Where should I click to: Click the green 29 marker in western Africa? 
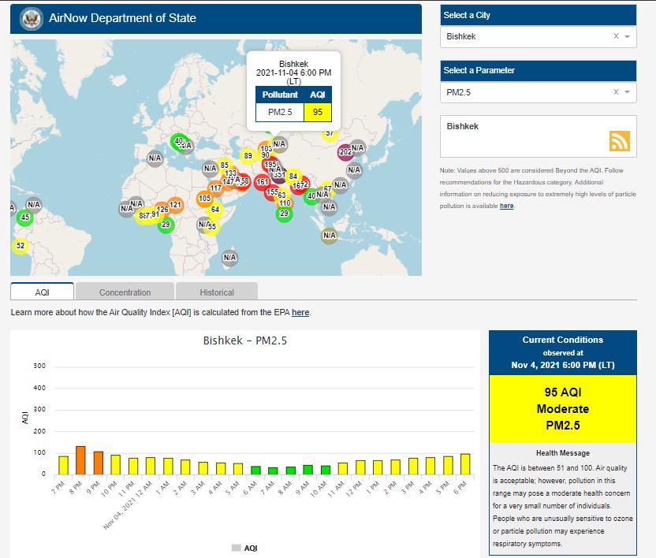tap(166, 225)
